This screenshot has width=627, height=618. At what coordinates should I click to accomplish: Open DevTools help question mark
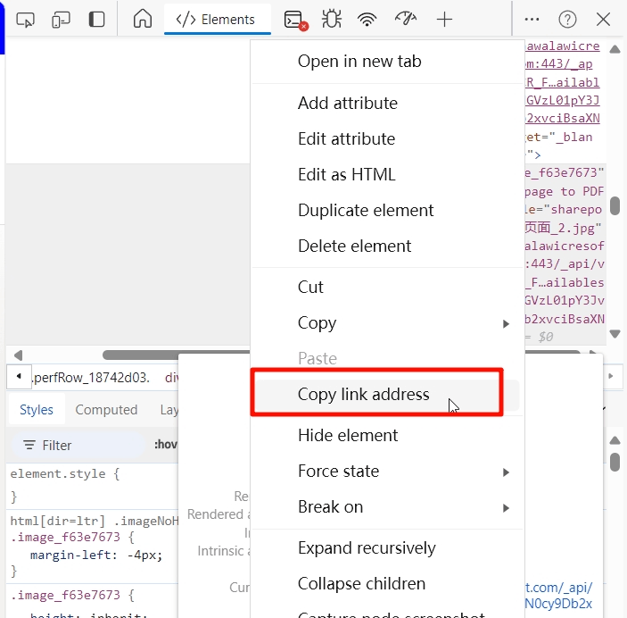pyautogui.click(x=567, y=20)
